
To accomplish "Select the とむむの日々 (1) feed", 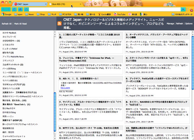I will 11,41.
